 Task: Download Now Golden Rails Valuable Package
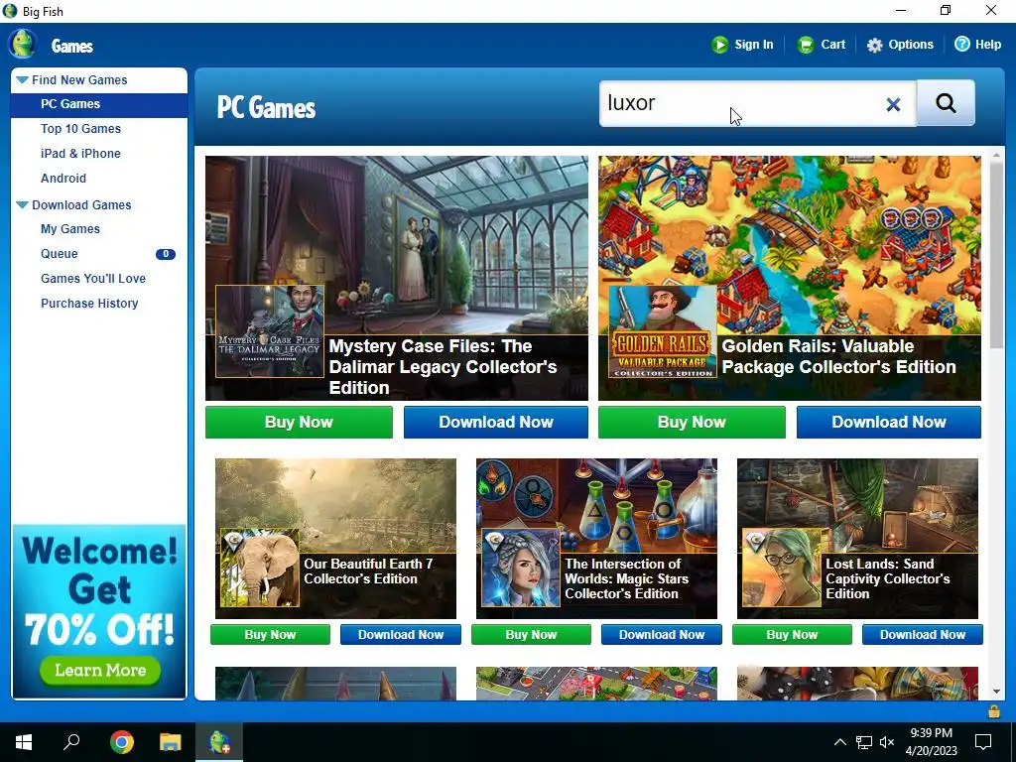point(888,423)
